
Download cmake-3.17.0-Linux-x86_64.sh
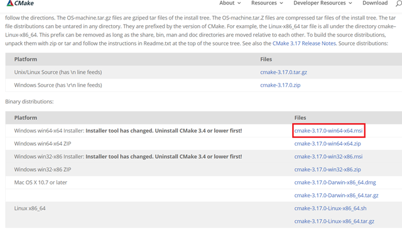pyautogui.click(x=330, y=208)
